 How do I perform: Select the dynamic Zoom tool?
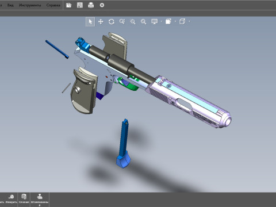122,22
